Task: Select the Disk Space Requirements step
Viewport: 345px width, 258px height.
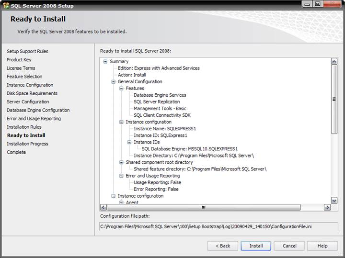Action: click(x=32, y=93)
